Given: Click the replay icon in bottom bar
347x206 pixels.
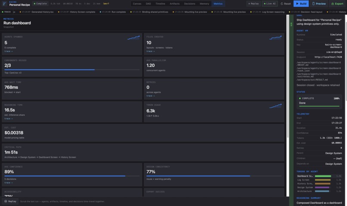Looking at the screenshot, I should pos(6,201).
